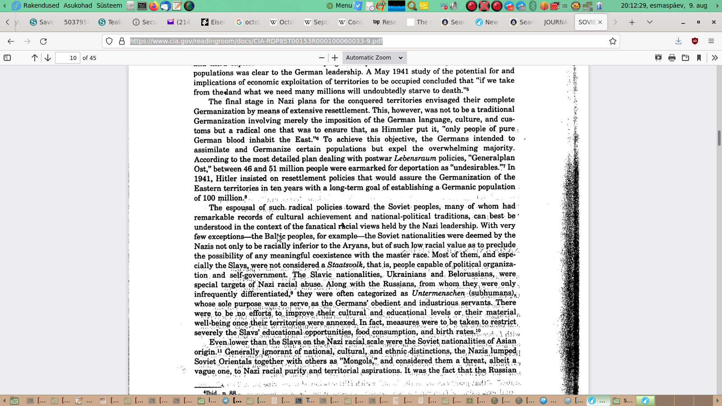Reload the current page
This screenshot has height=406, width=722.
[x=43, y=41]
